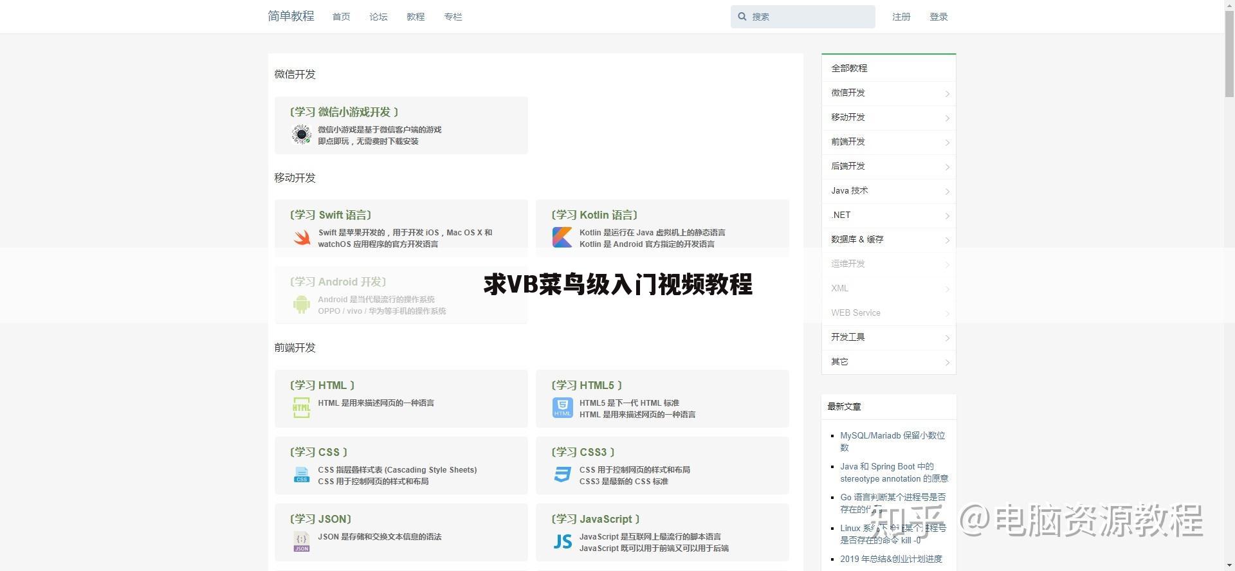Open 【学习 HTML】 tutorial title
1235x571 pixels.
click(x=322, y=385)
